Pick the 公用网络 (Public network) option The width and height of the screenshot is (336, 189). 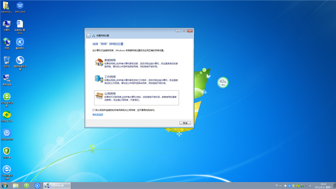coord(110,94)
